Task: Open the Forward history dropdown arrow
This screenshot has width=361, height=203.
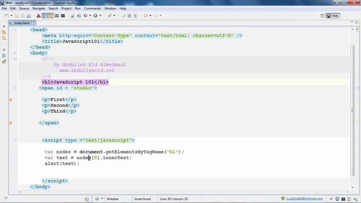Action: (x=160, y=16)
